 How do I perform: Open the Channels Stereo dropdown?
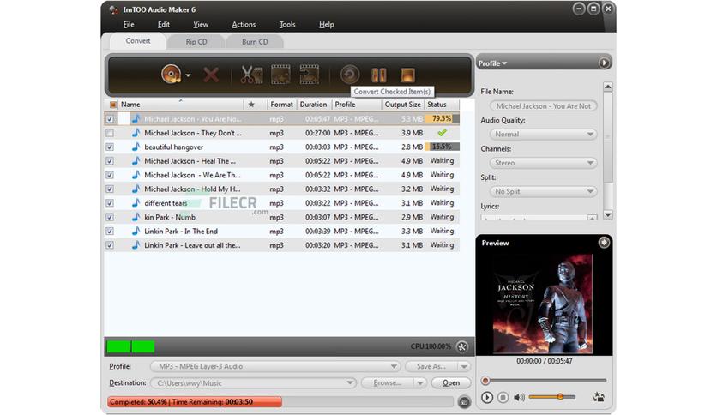(543, 163)
